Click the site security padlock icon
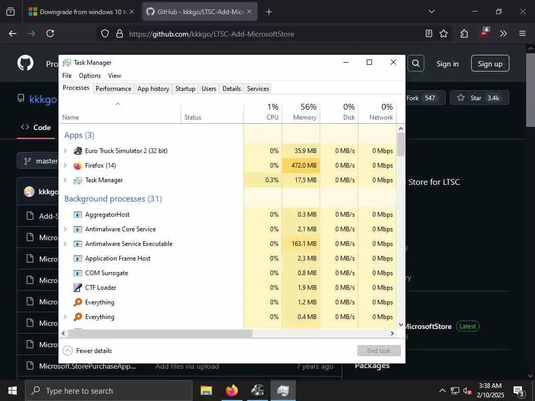This screenshot has height=401, width=535. pyautogui.click(x=120, y=33)
